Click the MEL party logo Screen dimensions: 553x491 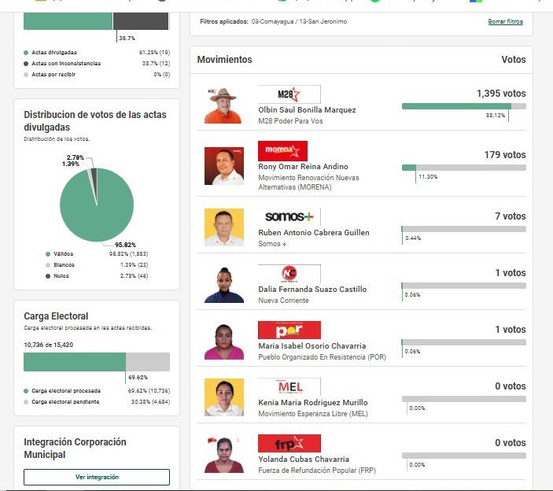[x=289, y=386]
